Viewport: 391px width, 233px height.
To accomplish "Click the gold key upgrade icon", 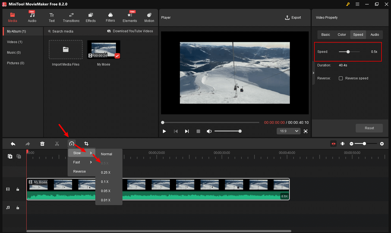I will pos(348,4).
